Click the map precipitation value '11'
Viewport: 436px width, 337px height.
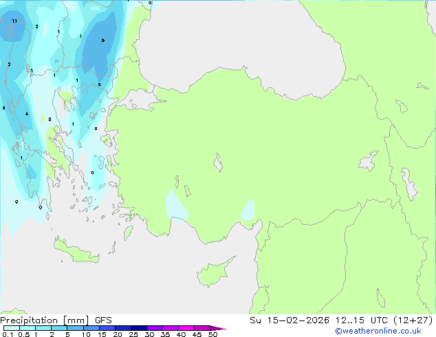coord(14,21)
